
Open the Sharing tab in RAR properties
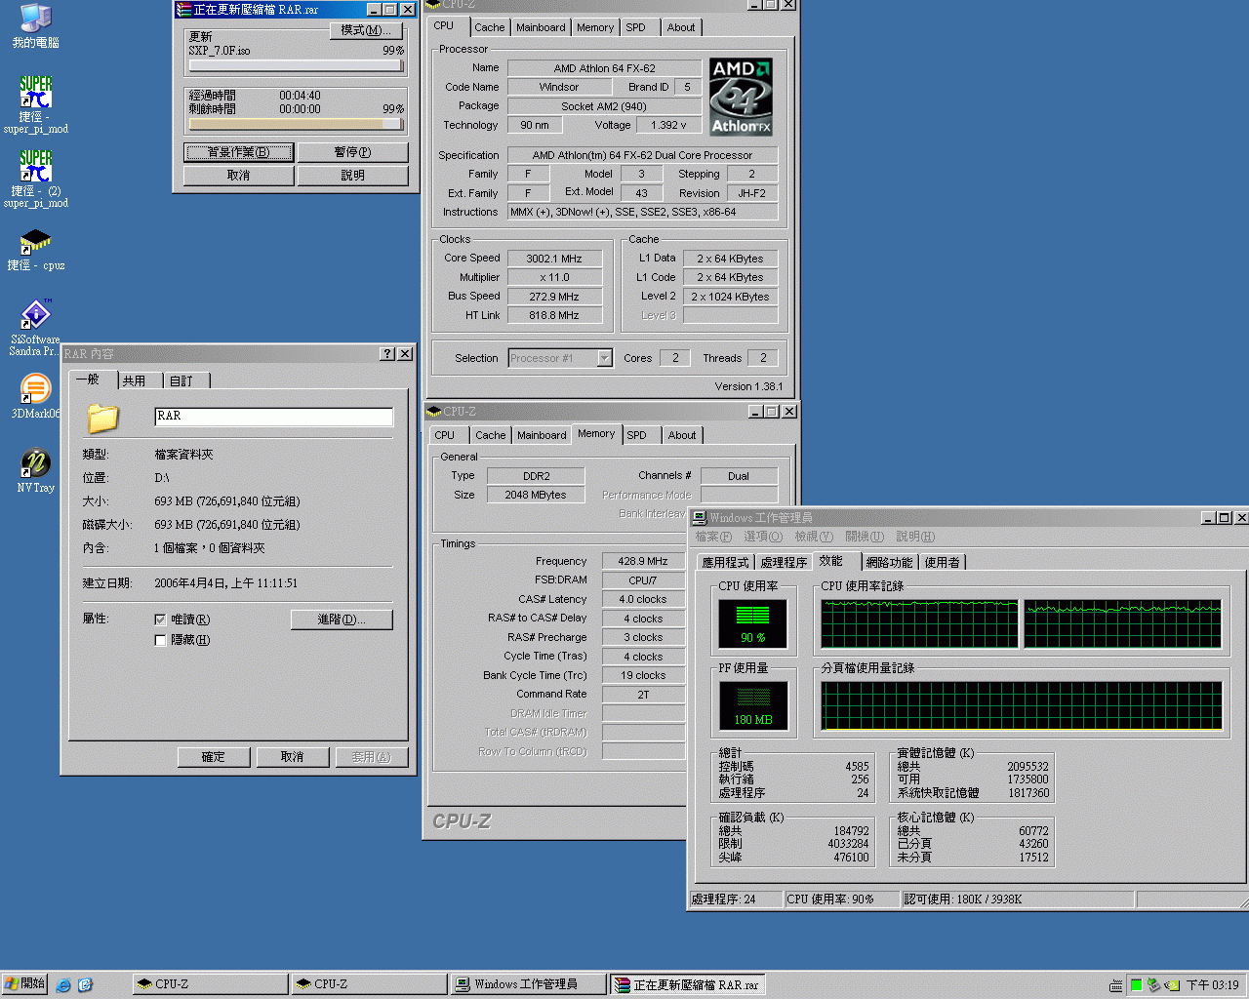click(135, 380)
